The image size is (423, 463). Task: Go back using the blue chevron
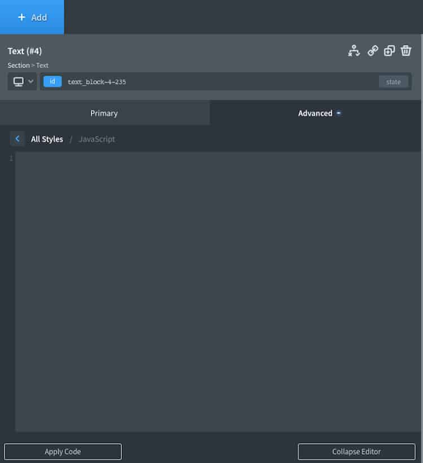[x=17, y=139]
